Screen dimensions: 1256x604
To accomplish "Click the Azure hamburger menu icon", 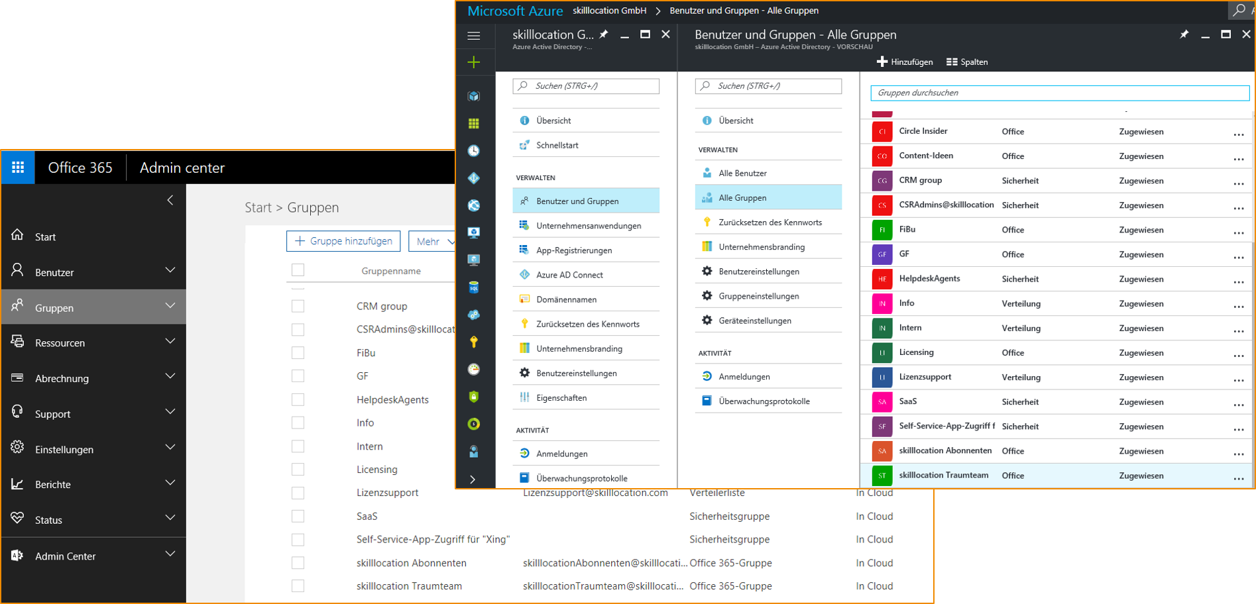I will click(474, 36).
